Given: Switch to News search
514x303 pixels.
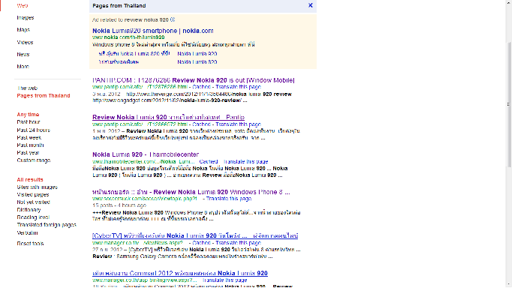Looking at the screenshot, I should point(23,55).
